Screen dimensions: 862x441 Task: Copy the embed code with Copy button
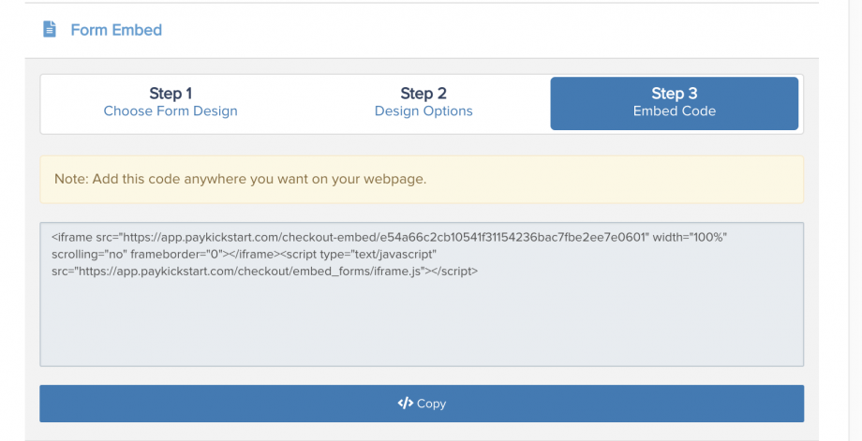tap(422, 404)
